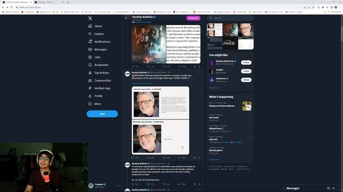Open Messages from the sidebar
The width and height of the screenshot is (343, 192).
pos(98,50)
